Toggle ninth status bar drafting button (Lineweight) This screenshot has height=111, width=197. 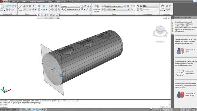point(43,110)
